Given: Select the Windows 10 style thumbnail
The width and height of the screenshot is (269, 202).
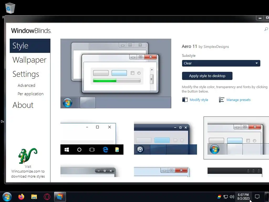Looking at the screenshot, I should (x=92, y=138).
